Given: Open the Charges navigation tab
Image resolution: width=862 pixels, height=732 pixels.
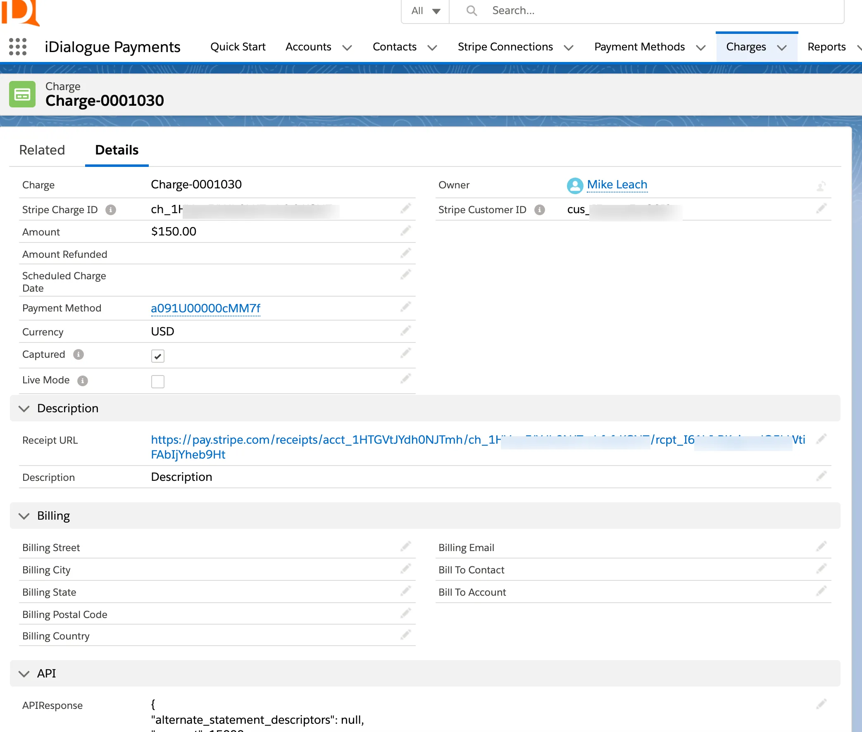Looking at the screenshot, I should [746, 47].
